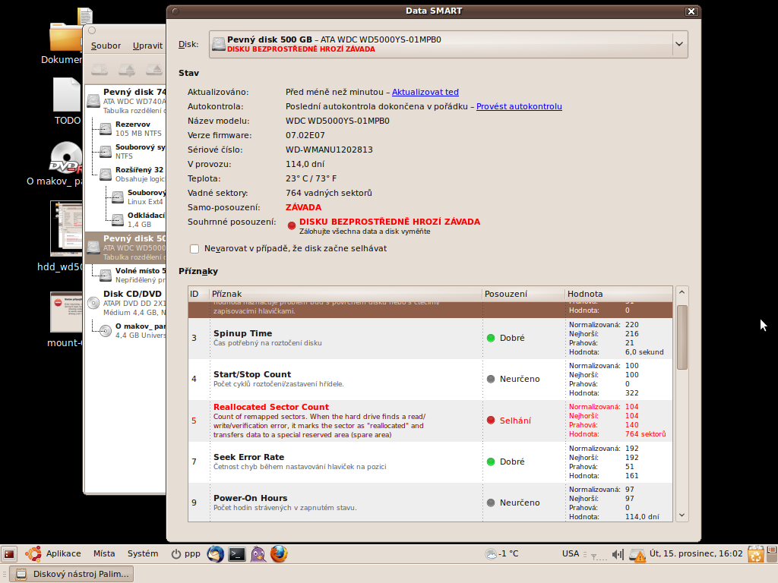Click the trash applet in the panel
The width and height of the screenshot is (778, 583).
756,553
